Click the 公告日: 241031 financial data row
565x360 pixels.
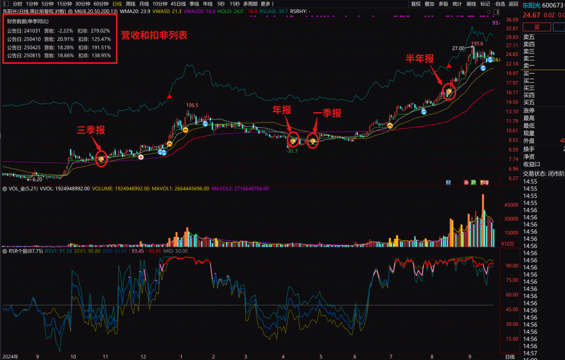[x=59, y=31]
